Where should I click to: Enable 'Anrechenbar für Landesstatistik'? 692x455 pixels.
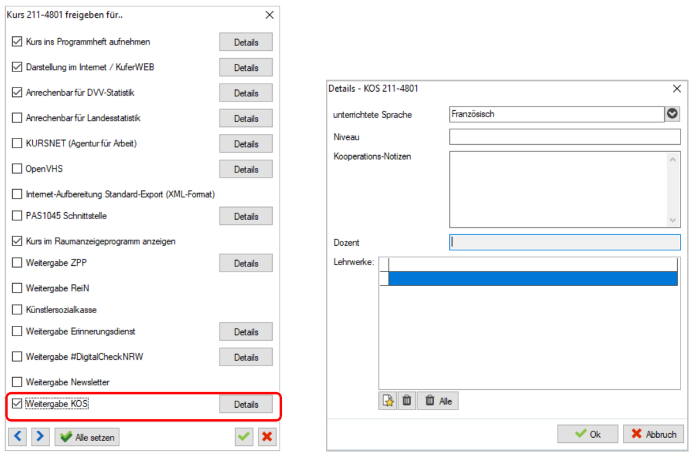17,118
